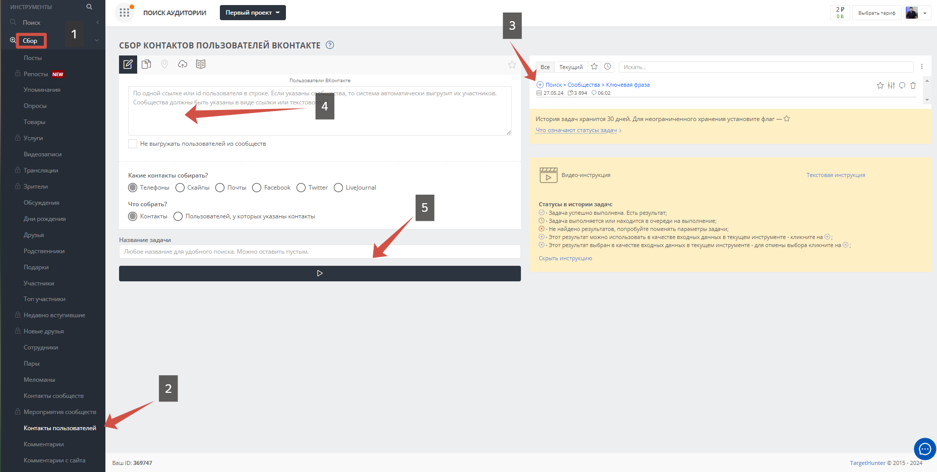Expand the user avatar account menu
The image size is (937, 472).
[x=917, y=13]
